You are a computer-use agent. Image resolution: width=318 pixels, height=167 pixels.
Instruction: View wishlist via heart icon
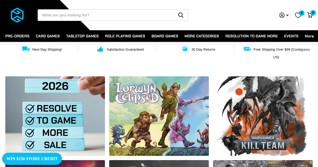298,15
